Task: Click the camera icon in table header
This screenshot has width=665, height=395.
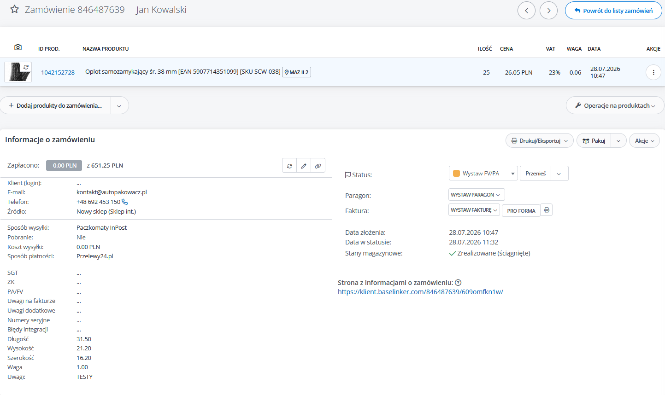Action: 18,47
